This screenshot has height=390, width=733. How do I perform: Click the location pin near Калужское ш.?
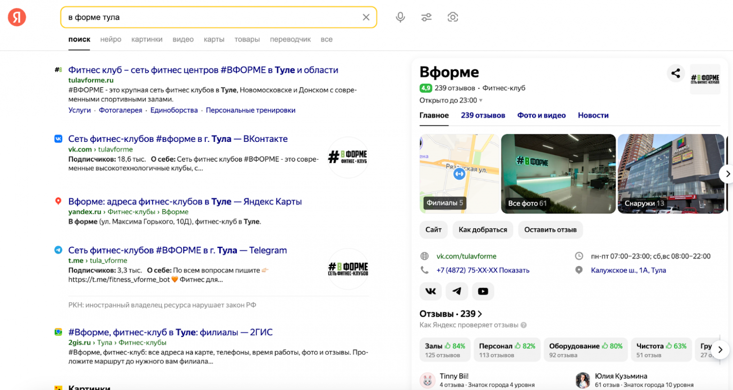[579, 270]
